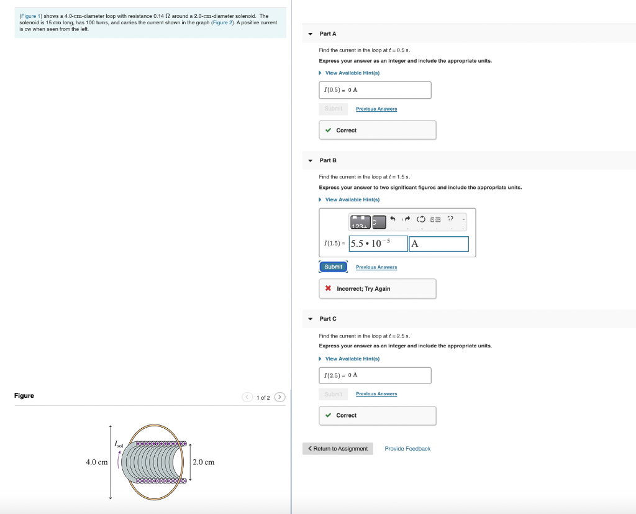The height and width of the screenshot is (514, 636).
Task: Open the Figure 2 link in problem statement
Action: click(223, 22)
